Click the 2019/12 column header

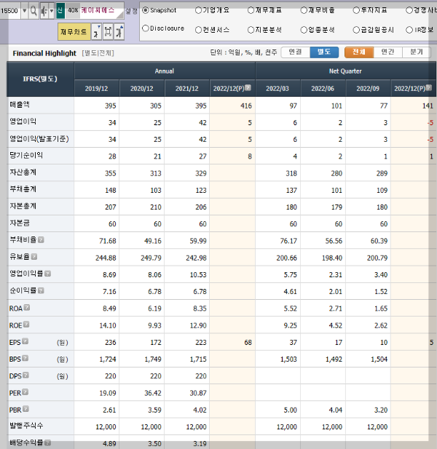tap(97, 88)
